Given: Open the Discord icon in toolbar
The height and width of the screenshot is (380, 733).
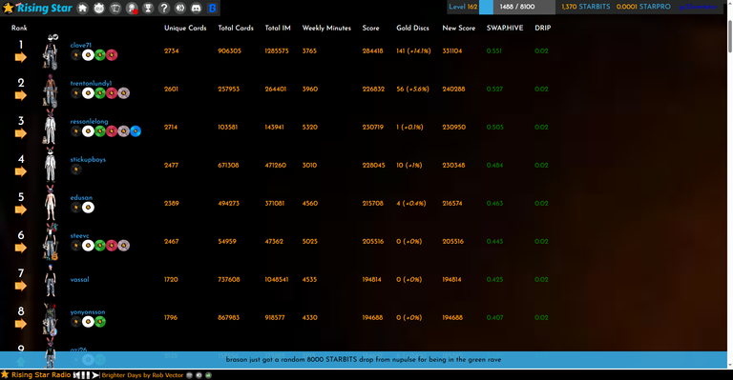Looking at the screenshot, I should coord(197,8).
